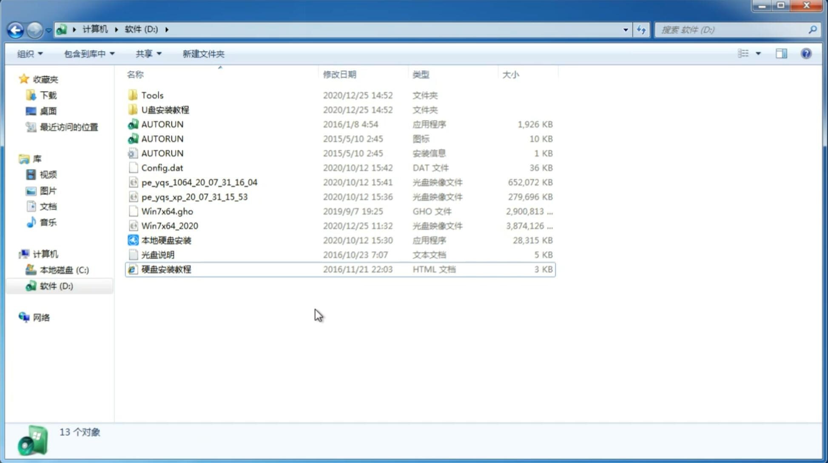The image size is (828, 463).
Task: Launch 本地硬盘安装 application
Action: (166, 240)
